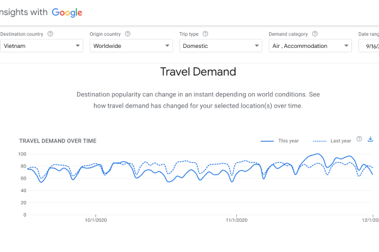379x252 pixels.
Task: Click the TRAVEL DEMAND OVER TIME chart title
Action: pyautogui.click(x=58, y=141)
